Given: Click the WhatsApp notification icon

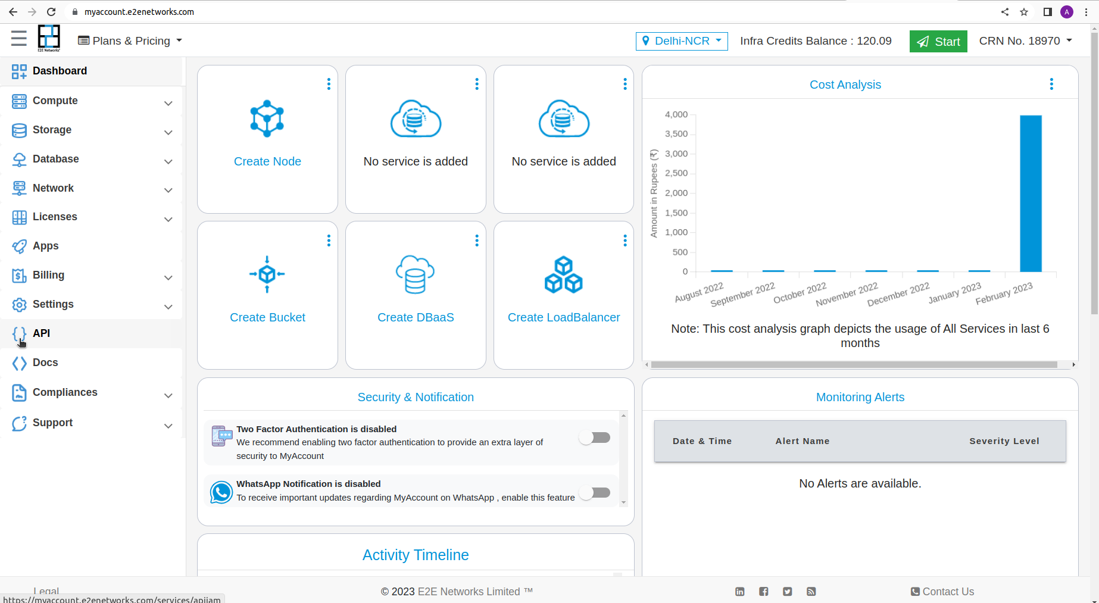Looking at the screenshot, I should pyautogui.click(x=221, y=492).
